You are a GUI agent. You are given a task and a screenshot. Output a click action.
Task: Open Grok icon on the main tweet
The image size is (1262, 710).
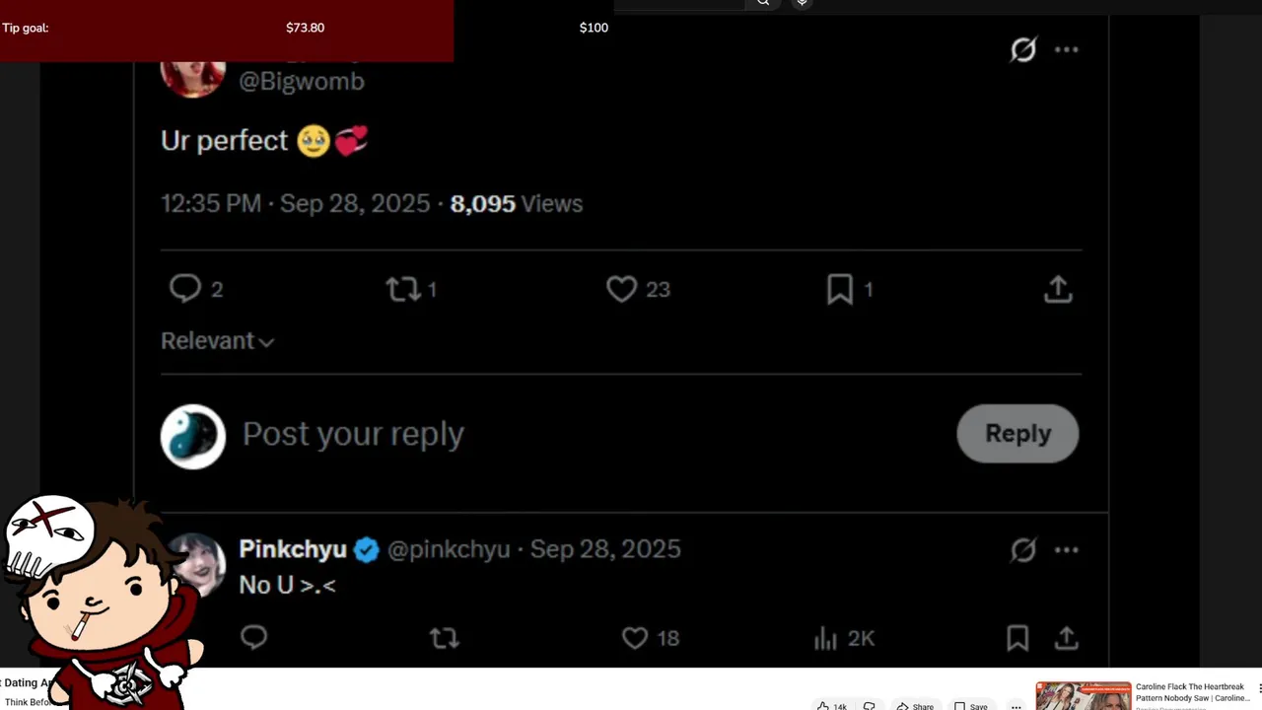(1023, 49)
